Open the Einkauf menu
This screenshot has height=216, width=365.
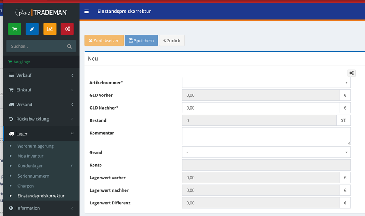(41, 90)
